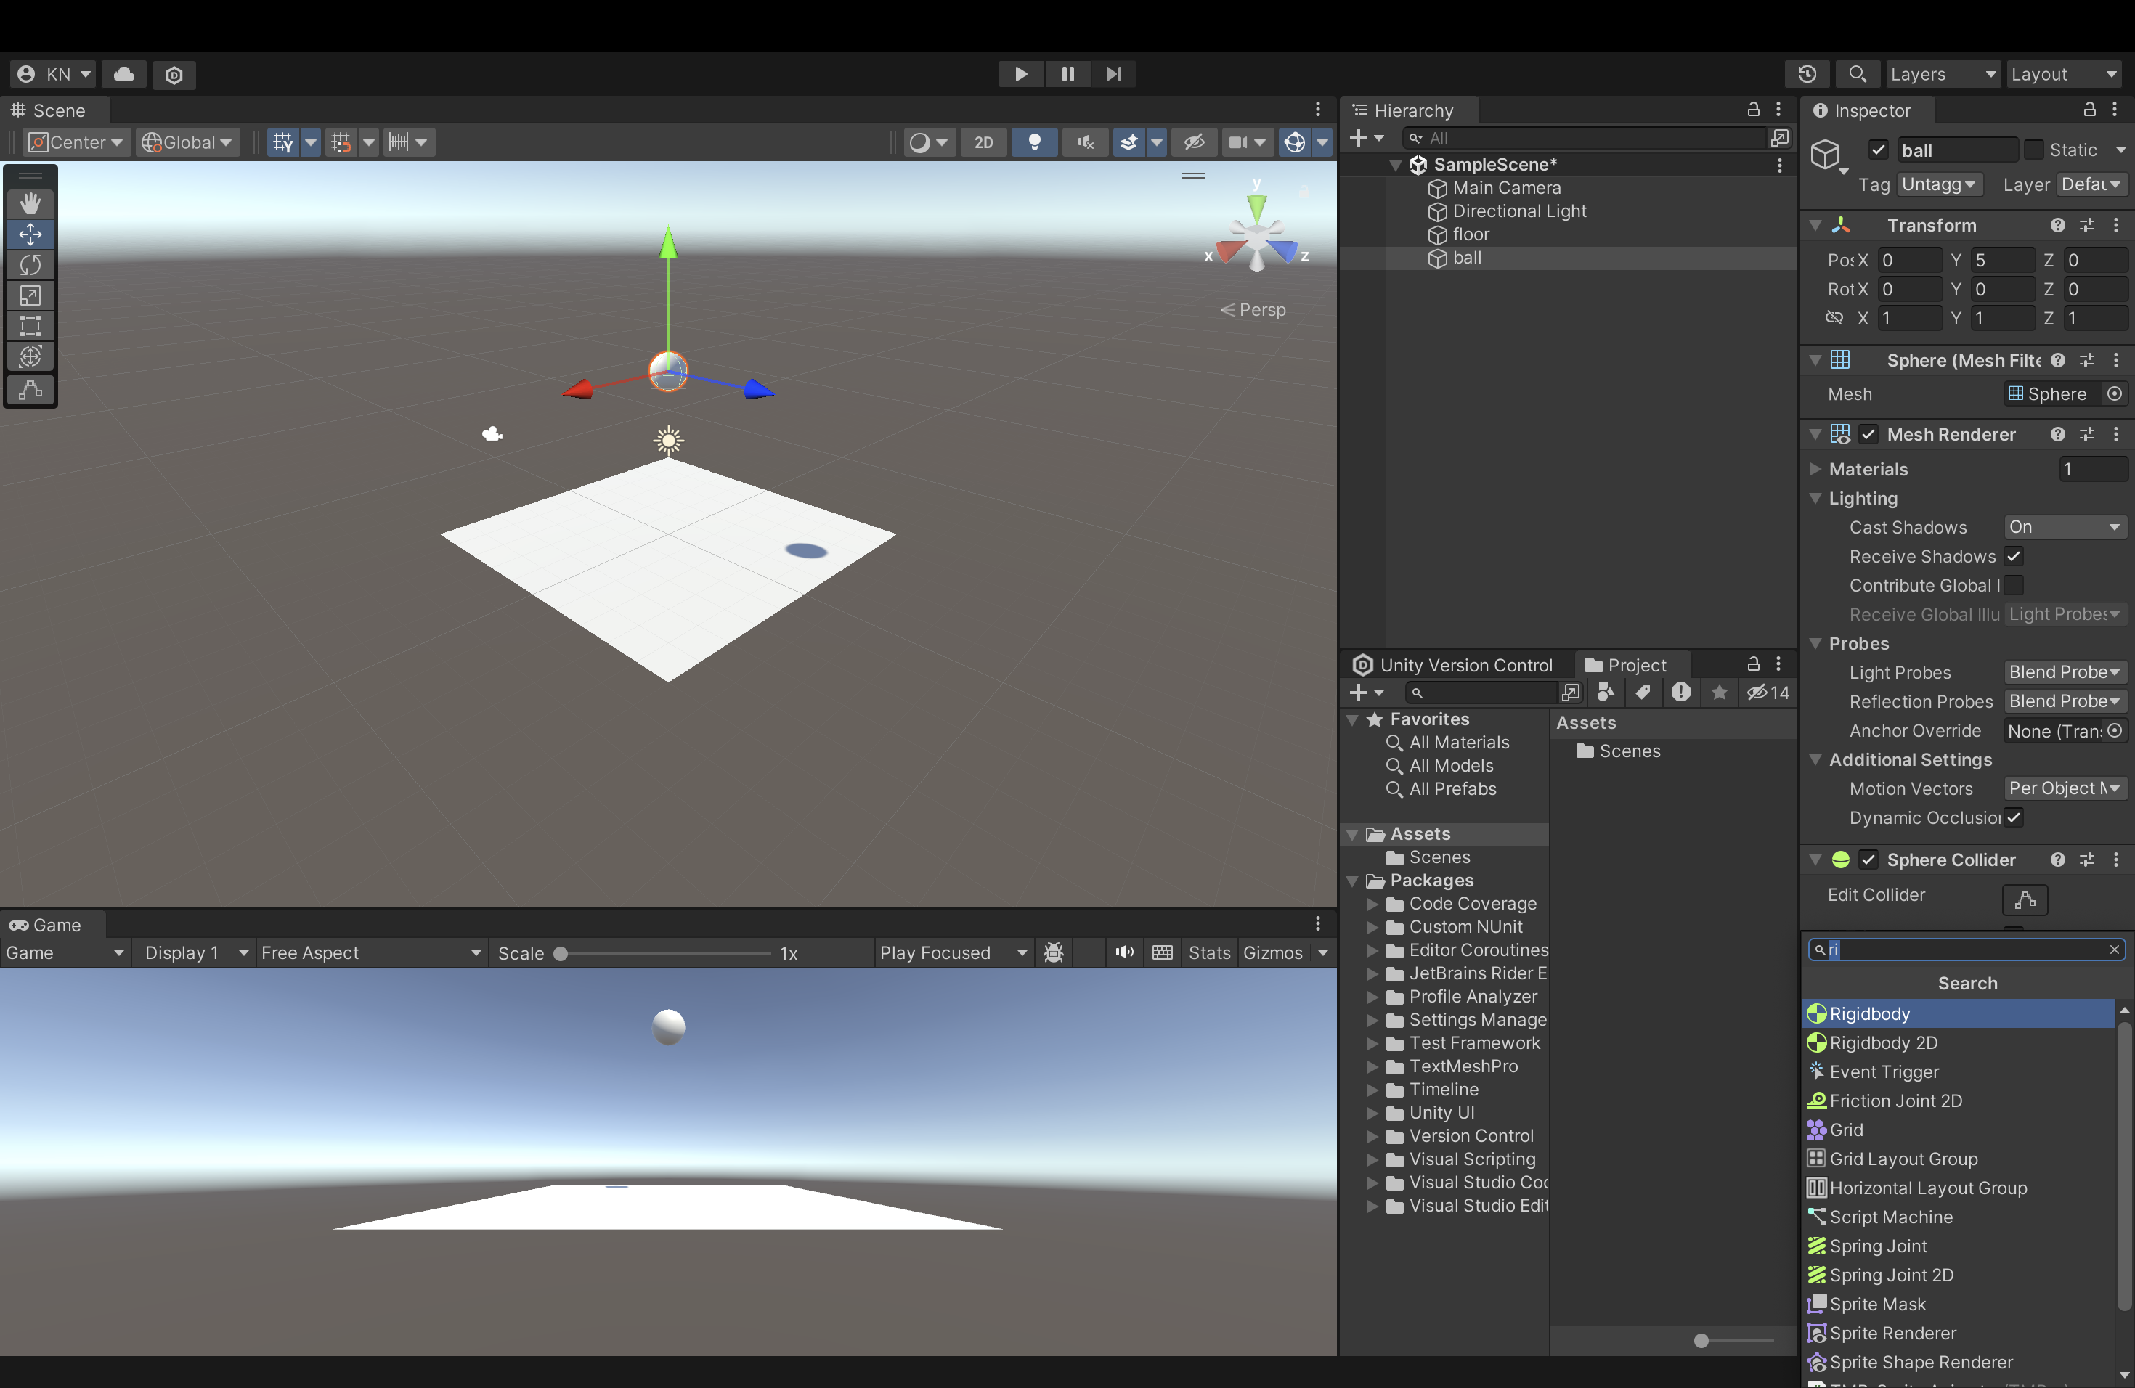Viewport: 2135px width, 1388px height.
Task: Toggle scene lighting bulb icon
Action: point(1034,142)
